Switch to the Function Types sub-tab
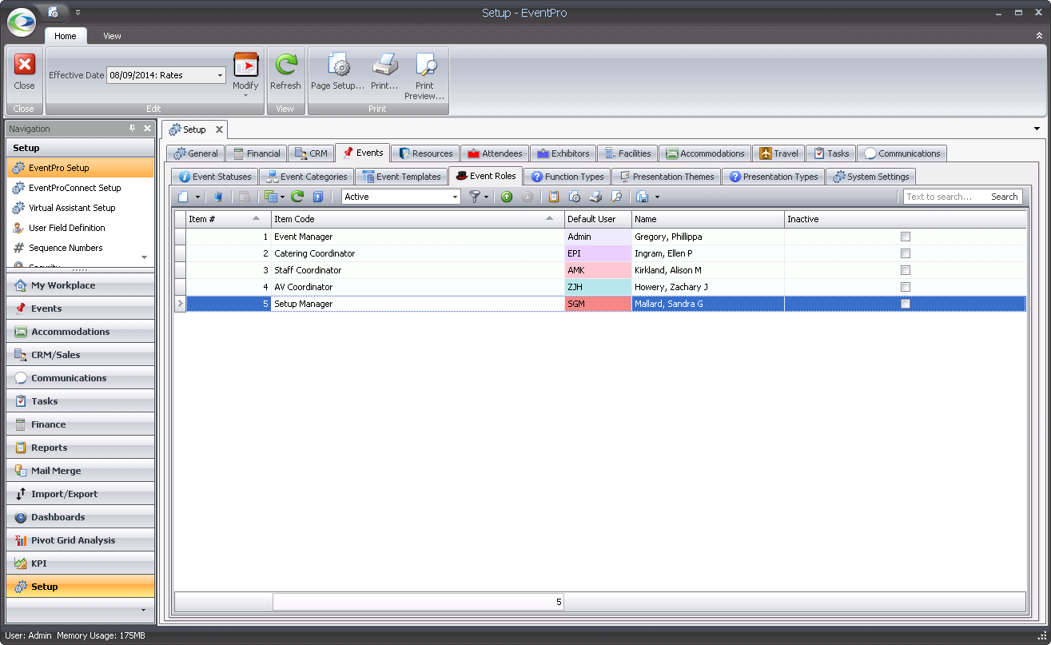 (x=567, y=177)
